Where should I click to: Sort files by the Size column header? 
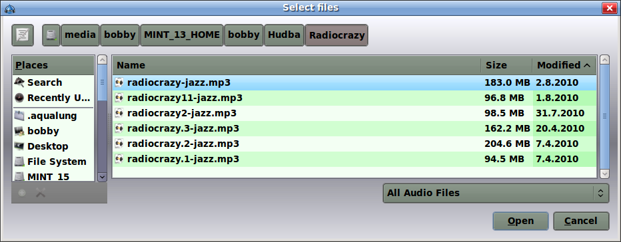[506, 65]
